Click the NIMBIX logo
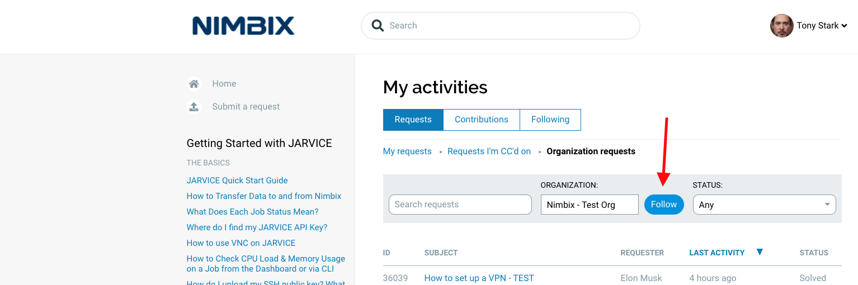Image resolution: width=858 pixels, height=285 pixels. 243,26
